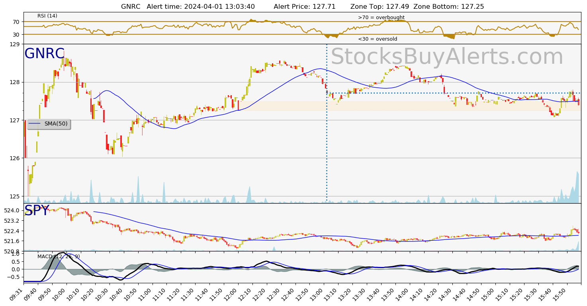Click the RSI 70 axis label
The width and height of the screenshot is (587, 306).
tap(16, 22)
